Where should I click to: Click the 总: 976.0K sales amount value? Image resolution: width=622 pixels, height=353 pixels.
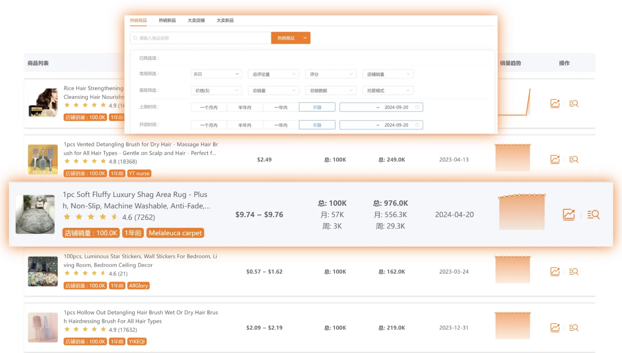pos(390,203)
